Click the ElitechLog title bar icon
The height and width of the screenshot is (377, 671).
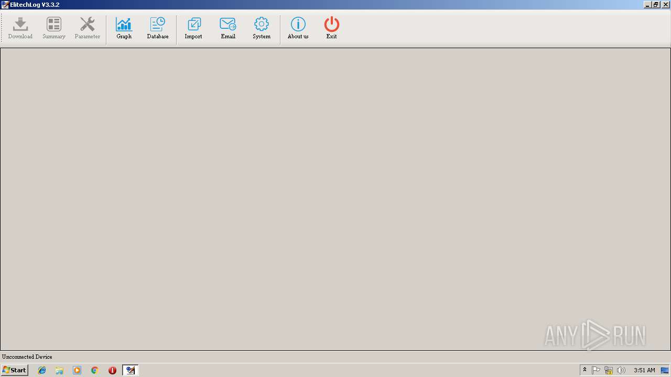point(5,5)
